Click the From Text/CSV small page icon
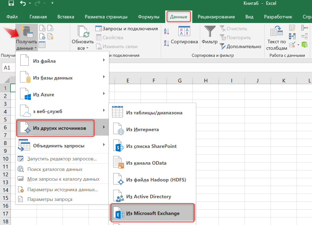The width and height of the screenshot is (312, 225). [x=42, y=28]
